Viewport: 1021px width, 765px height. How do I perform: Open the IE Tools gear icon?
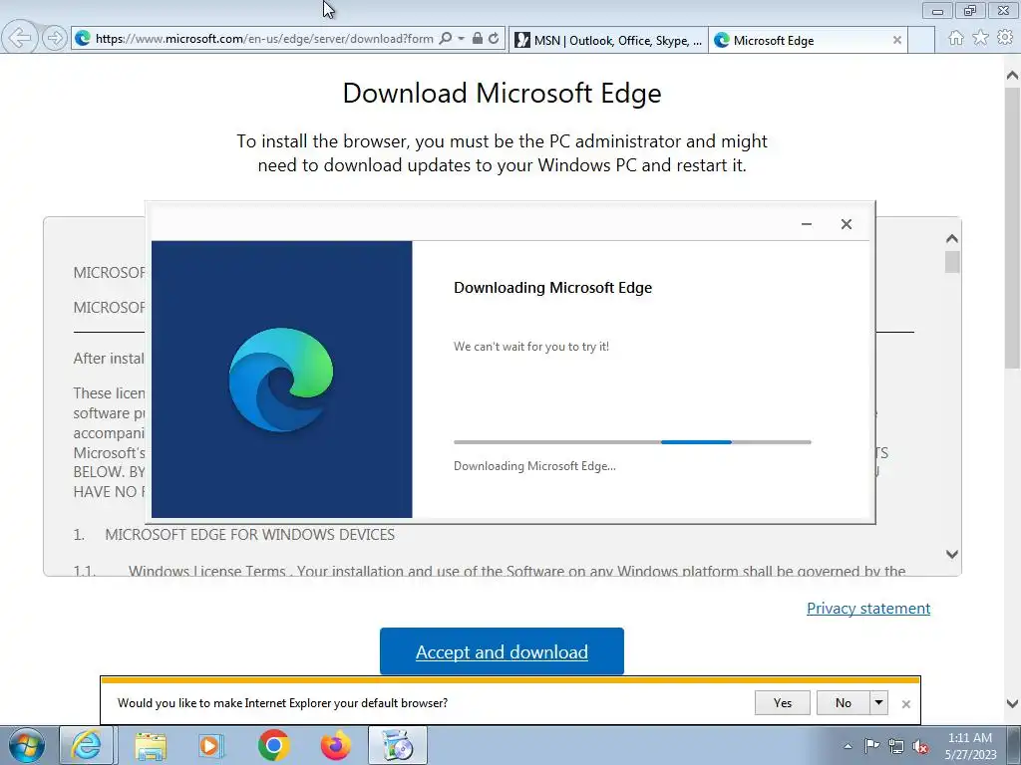(x=1005, y=39)
